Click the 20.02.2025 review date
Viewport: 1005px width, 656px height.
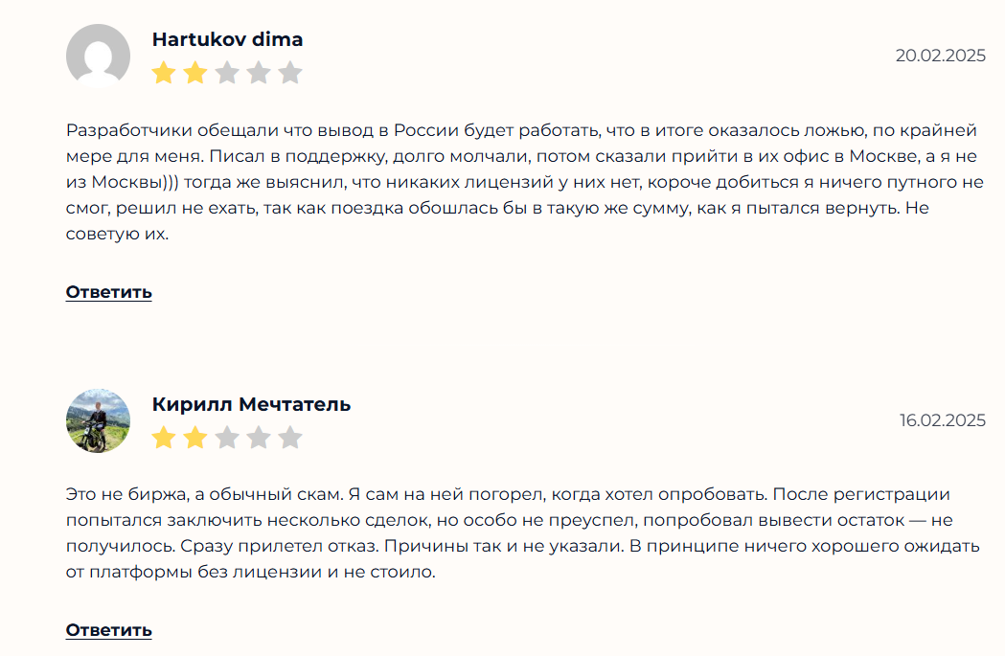(940, 56)
